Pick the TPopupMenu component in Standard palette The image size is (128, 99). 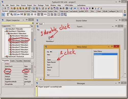(x=12, y=15)
